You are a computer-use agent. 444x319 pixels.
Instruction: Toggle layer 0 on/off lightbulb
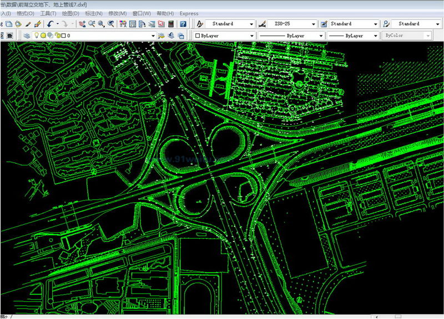pos(37,35)
